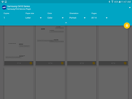132x99 pixels.
Task: Tap the Dropbox status bar icon
Action: [3, 2]
